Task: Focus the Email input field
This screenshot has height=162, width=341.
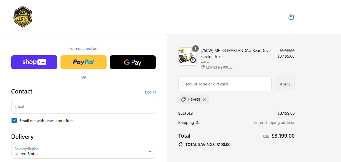Action: [84, 106]
